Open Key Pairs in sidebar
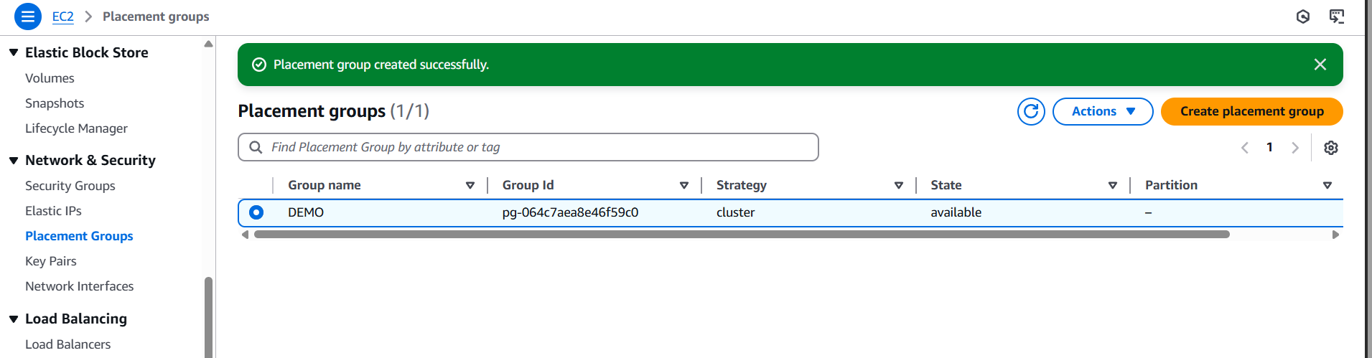The image size is (1372, 358). (x=51, y=261)
